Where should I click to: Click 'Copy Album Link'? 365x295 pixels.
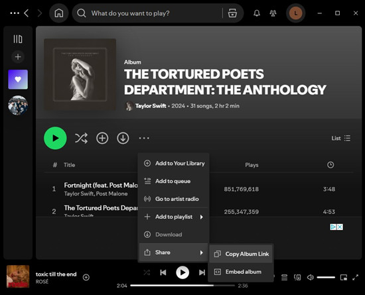tap(241, 254)
